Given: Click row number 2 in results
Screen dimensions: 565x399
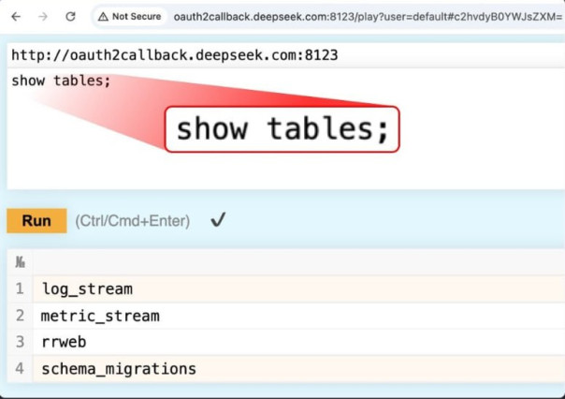Looking at the screenshot, I should tap(20, 316).
